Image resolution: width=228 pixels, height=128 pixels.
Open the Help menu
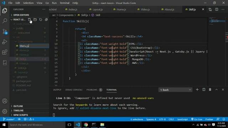tap(75, 3)
